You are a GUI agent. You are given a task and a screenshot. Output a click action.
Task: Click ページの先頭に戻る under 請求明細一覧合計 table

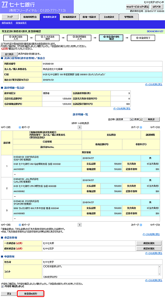122,109
